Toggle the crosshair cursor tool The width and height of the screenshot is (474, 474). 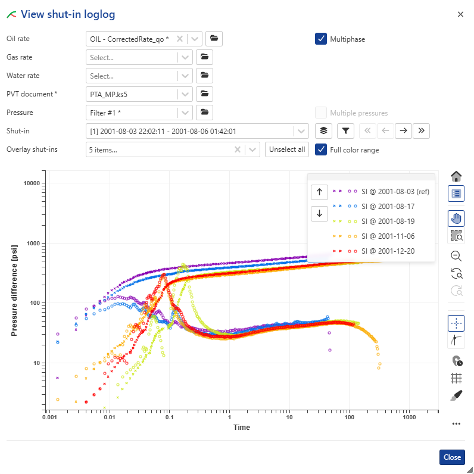(456, 323)
